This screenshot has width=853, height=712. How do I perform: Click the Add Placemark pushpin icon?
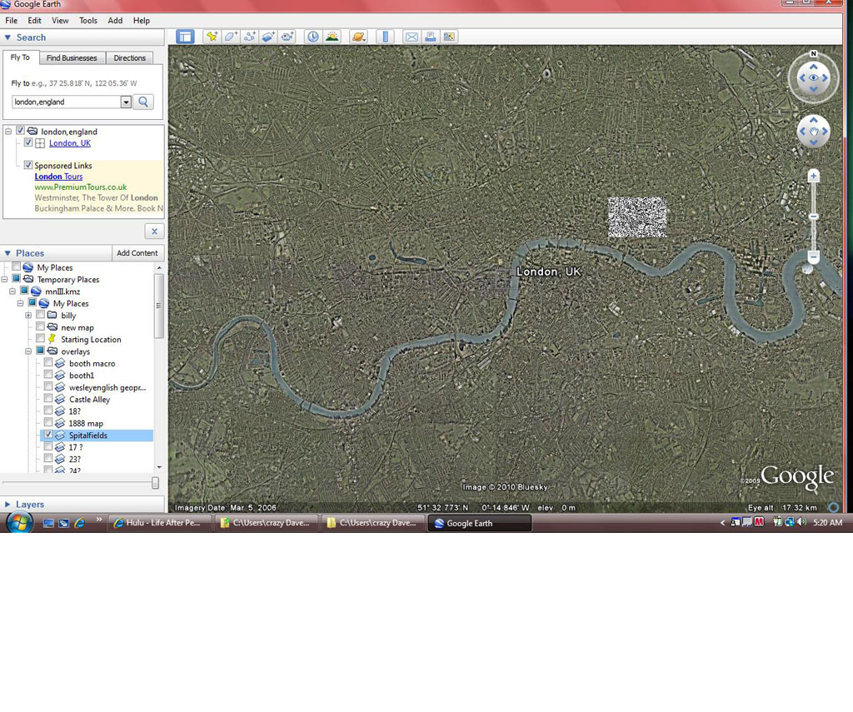pyautogui.click(x=212, y=37)
